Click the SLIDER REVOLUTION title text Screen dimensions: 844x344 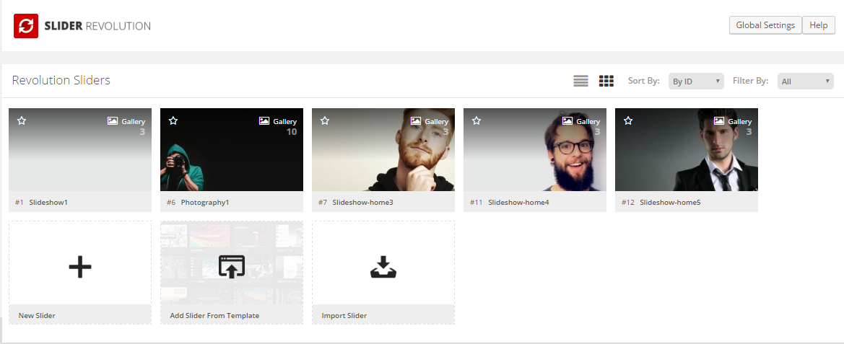[98, 26]
